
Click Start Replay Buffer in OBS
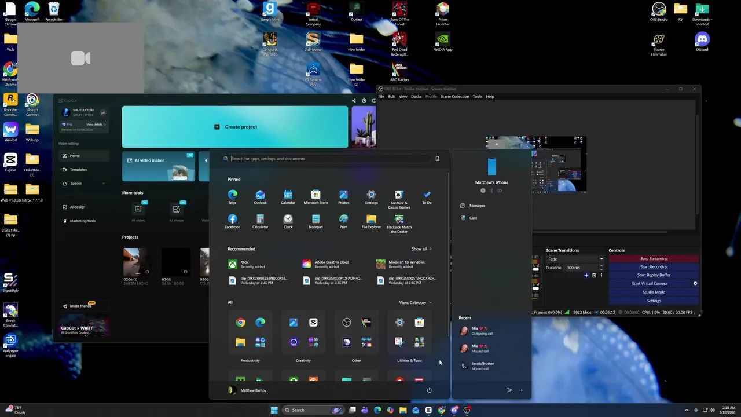(x=654, y=275)
